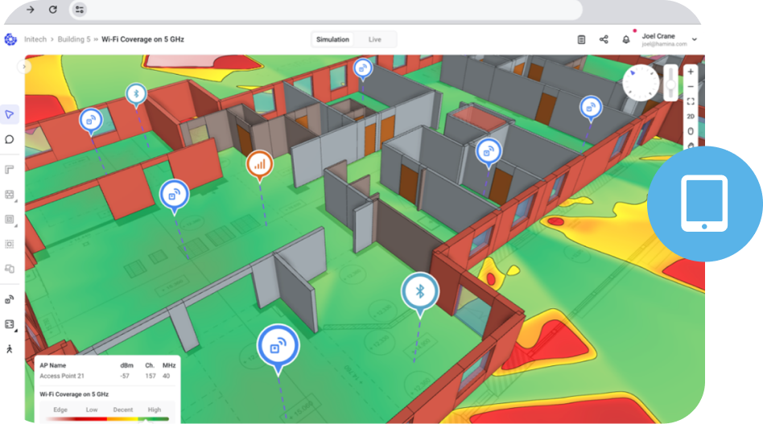
Task: Click the browser forward arrow
Action: pos(30,9)
